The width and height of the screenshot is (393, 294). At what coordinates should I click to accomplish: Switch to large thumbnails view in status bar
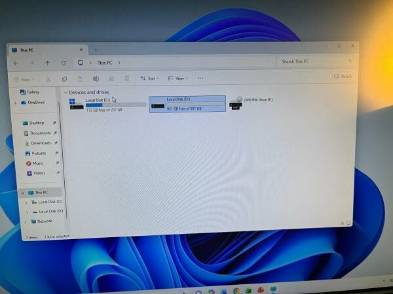tap(348, 223)
